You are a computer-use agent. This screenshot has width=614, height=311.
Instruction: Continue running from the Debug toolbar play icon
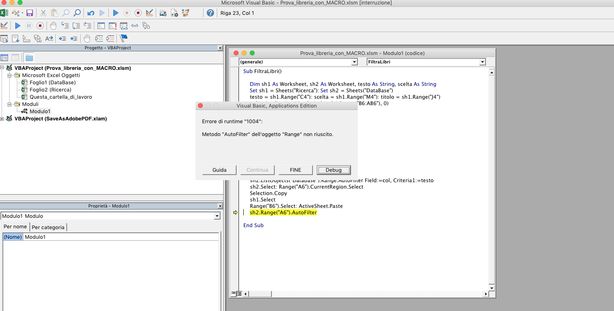coord(18,26)
